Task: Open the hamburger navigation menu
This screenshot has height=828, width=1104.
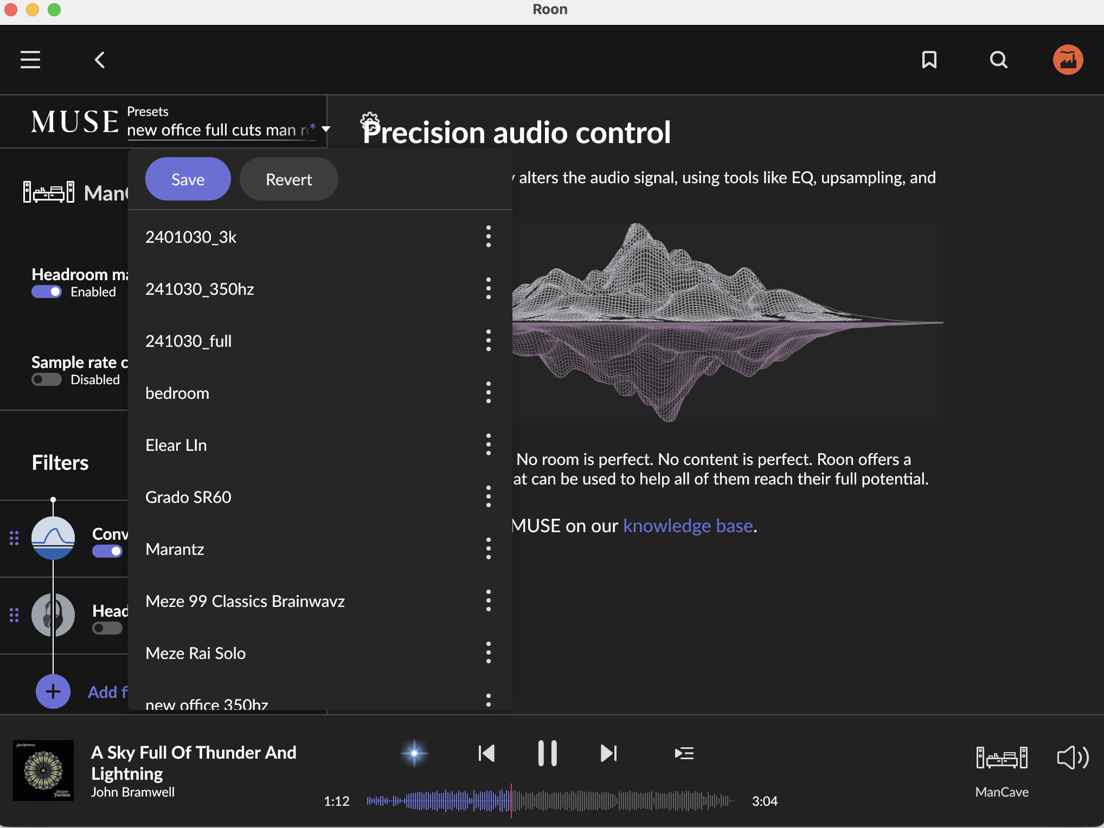Action: coord(30,60)
